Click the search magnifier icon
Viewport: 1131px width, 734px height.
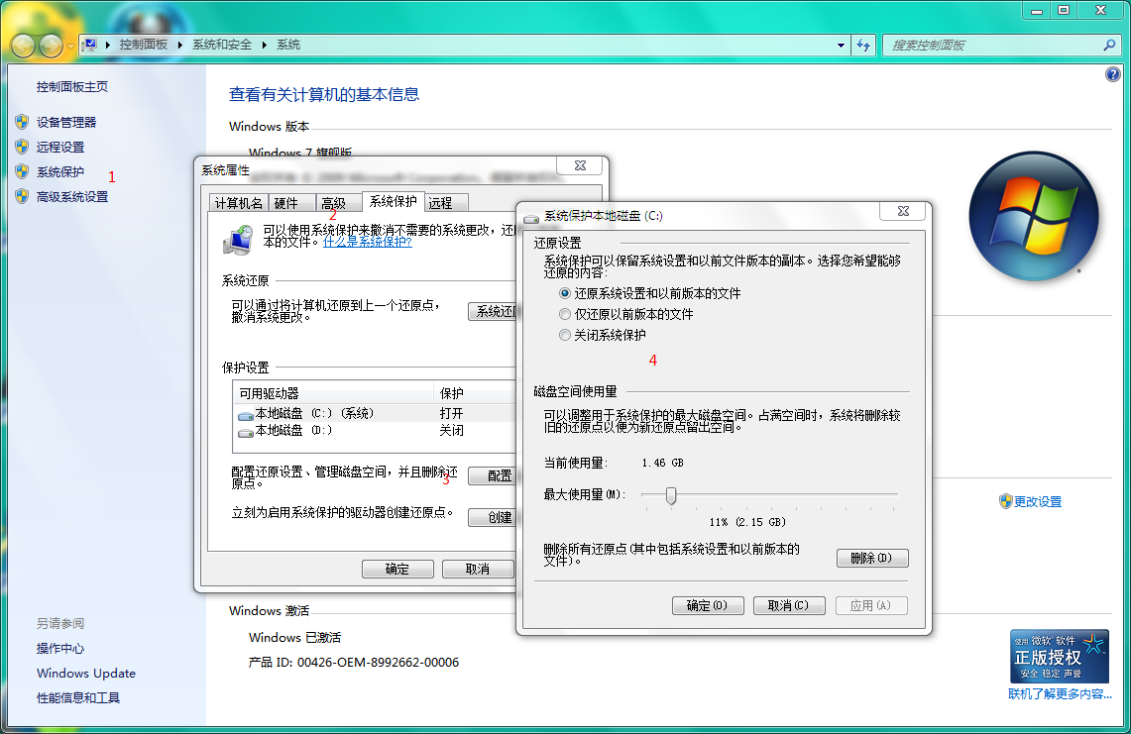point(1109,45)
